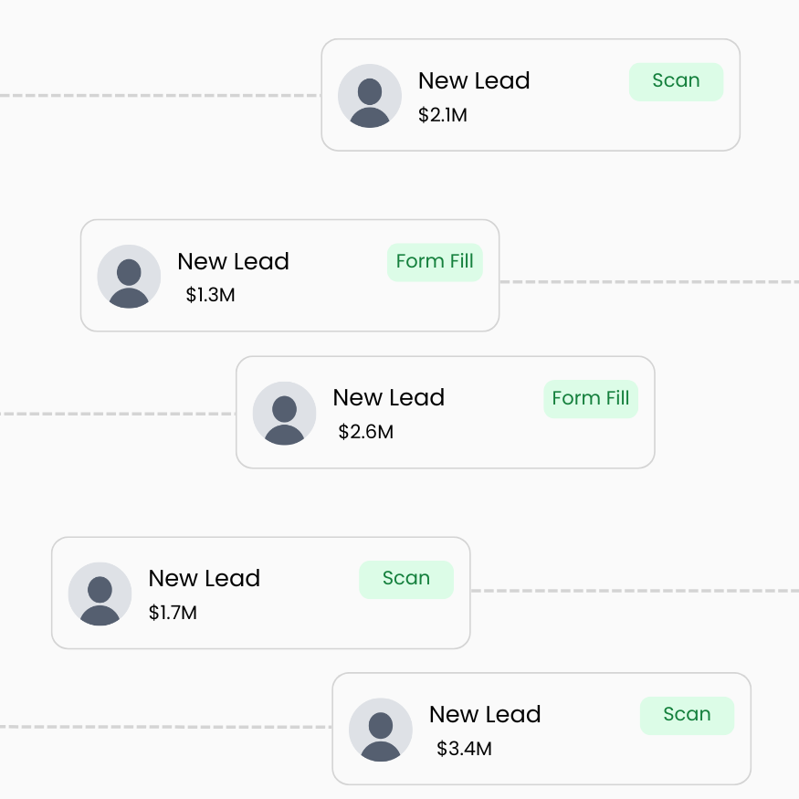Screen dimensions: 799x799
Task: Click the $2.1M amount text
Action: [x=442, y=115]
